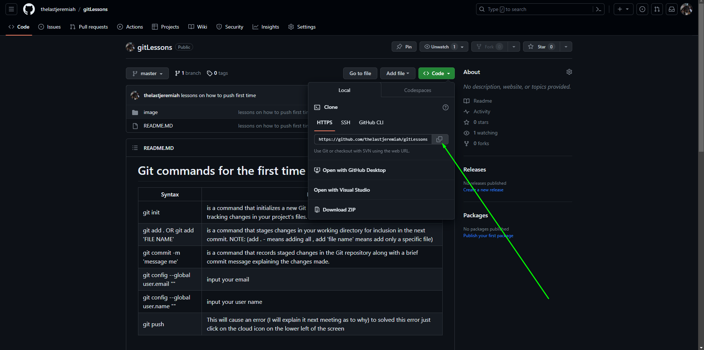Open the repository Settings tab

click(302, 27)
